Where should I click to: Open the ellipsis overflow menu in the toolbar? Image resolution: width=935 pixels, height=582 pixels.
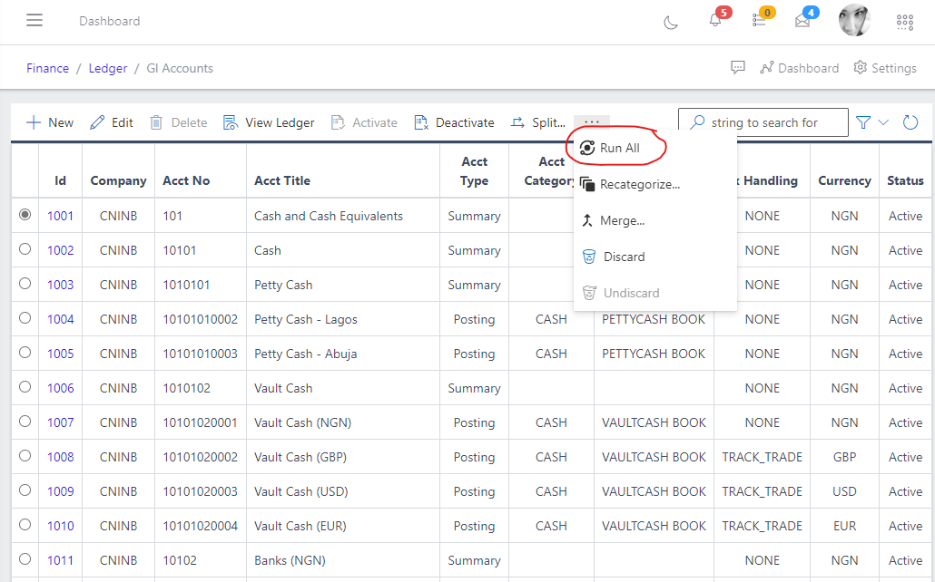[x=591, y=121]
